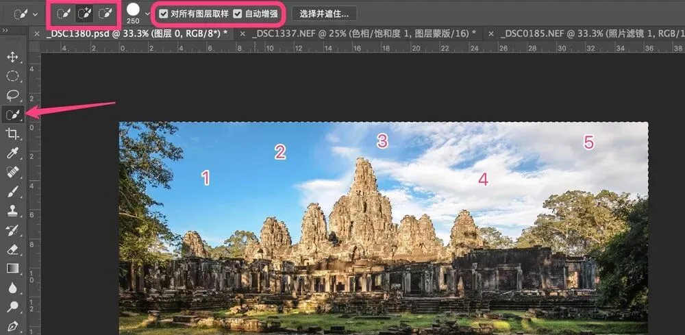The width and height of the screenshot is (685, 335).
Task: Switch to the _DSC0185.NEF tab
Action: tap(593, 34)
